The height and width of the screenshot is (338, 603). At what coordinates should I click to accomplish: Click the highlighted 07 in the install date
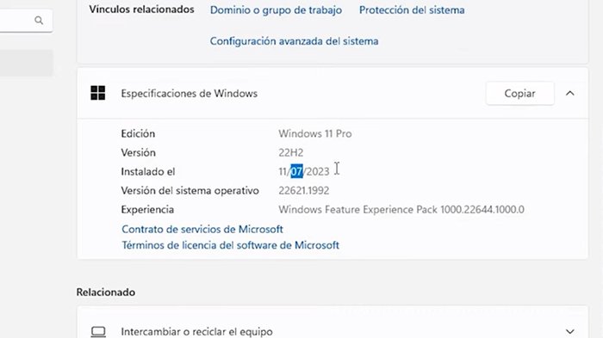pyautogui.click(x=296, y=171)
